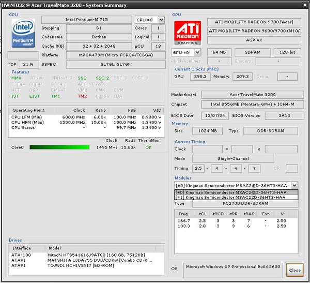This screenshot has width=310, height=283.
Task: Select the CPU HFM (Max) row
Action: point(86,123)
